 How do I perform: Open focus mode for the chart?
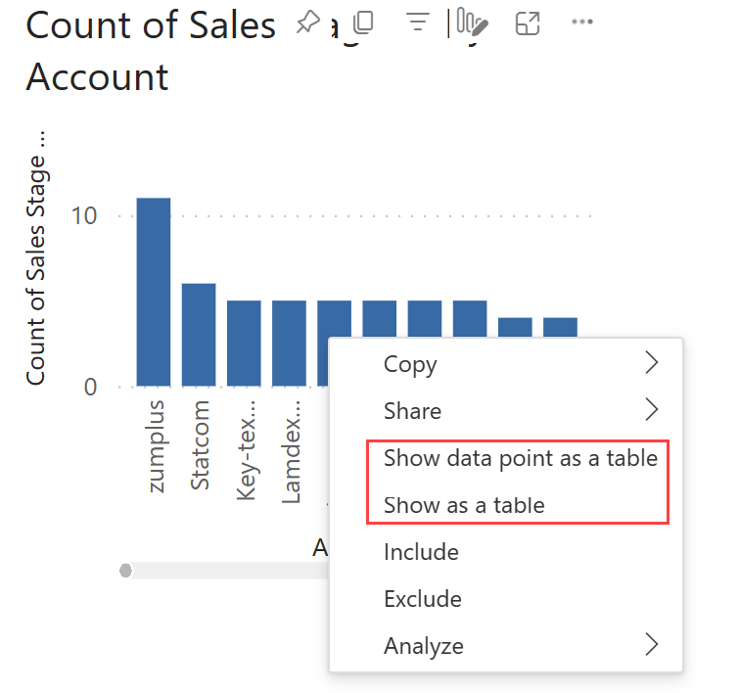528,23
